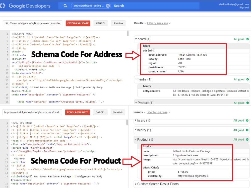
Task: Click lower FETCH & VALIDATE button
Action: 78,112
